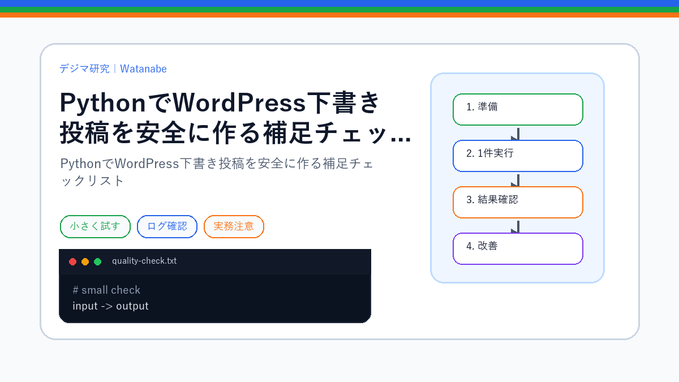Select the step box 3. 結果確認

pos(518,202)
